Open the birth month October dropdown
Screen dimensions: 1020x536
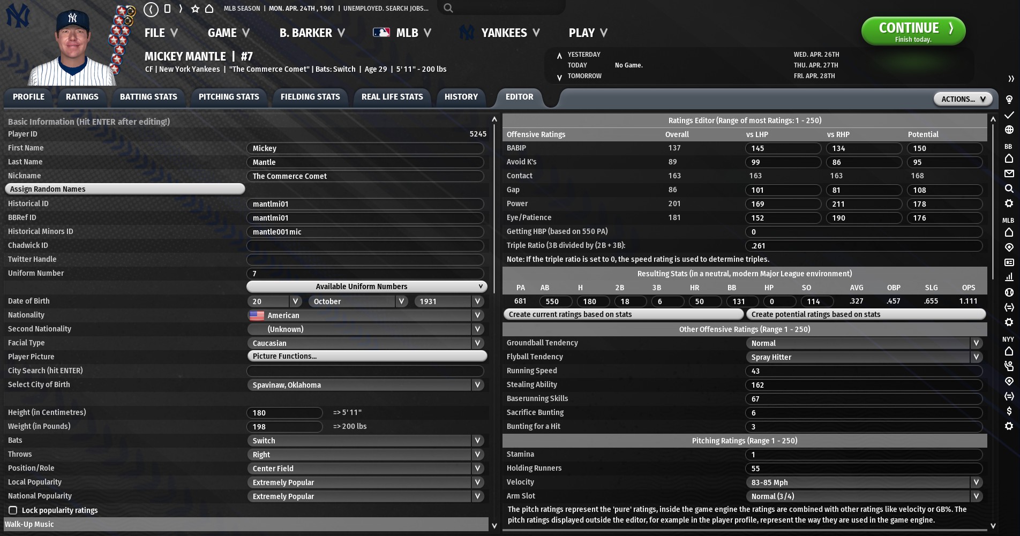[x=358, y=301]
